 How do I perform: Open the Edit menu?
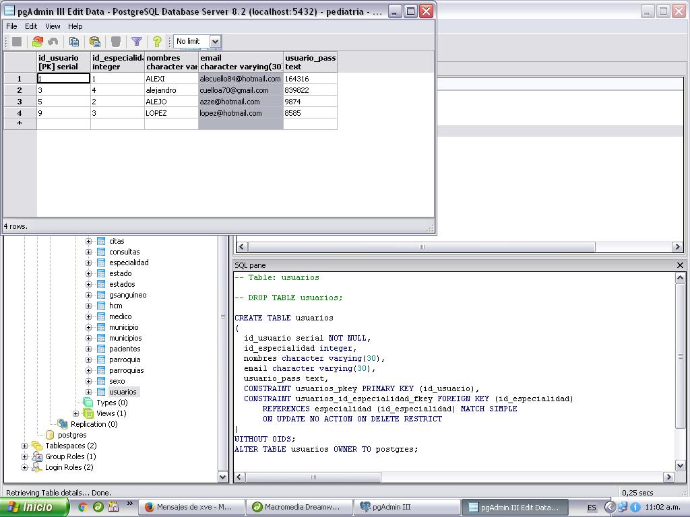coord(31,26)
